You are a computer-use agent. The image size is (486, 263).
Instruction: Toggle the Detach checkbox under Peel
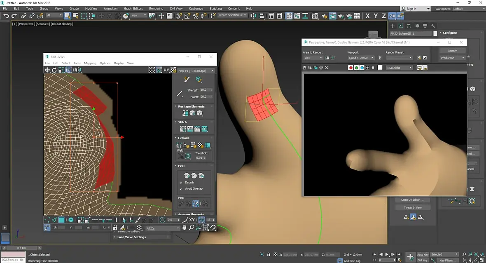[x=181, y=182]
